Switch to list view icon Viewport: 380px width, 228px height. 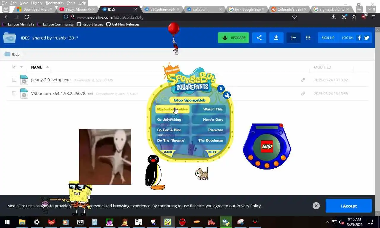click(294, 38)
